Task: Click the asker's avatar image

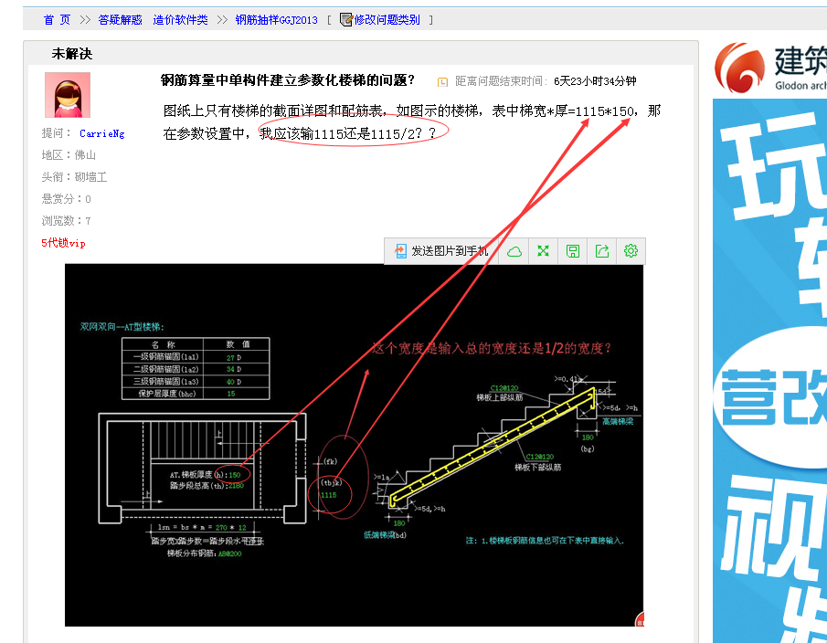Action: 68,95
